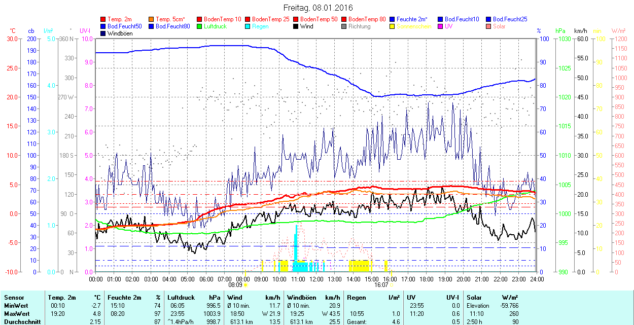Select the Feuchte 2m legend label
634x325 pixels.
pos(413,19)
